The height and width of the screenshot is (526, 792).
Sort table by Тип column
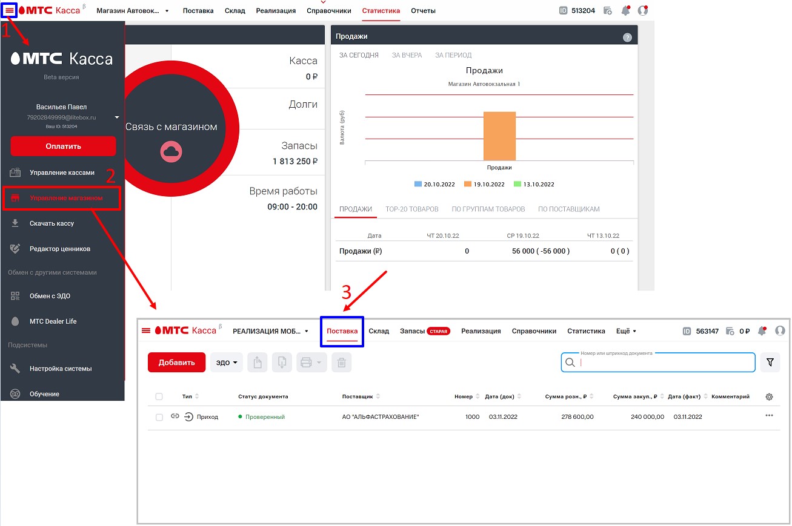(x=190, y=397)
